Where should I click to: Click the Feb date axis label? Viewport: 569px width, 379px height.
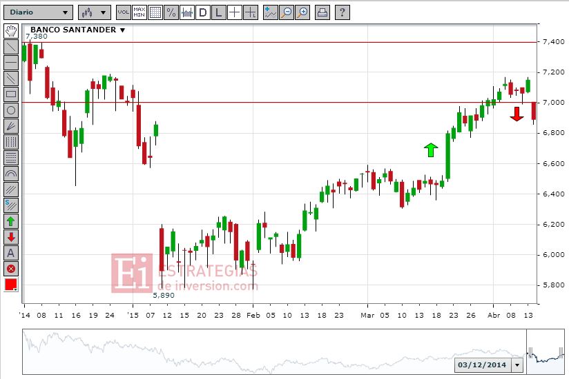click(253, 316)
